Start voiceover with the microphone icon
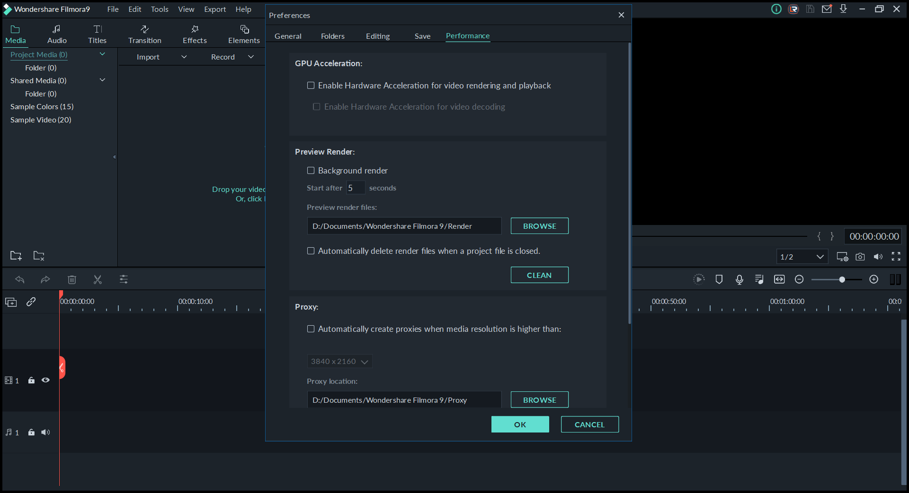909x493 pixels. [x=740, y=279]
